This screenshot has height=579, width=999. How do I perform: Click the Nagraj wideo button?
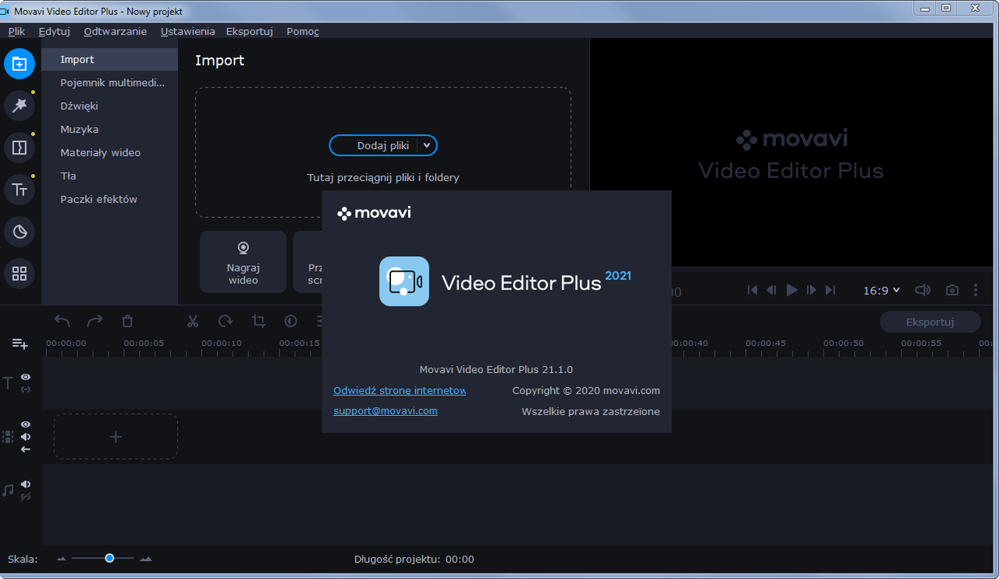coord(244,261)
